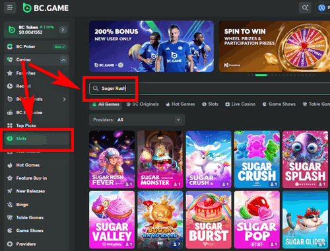Click the Game Shows sidebar icon
This screenshot has height=251, width=330.
click(x=10, y=231)
